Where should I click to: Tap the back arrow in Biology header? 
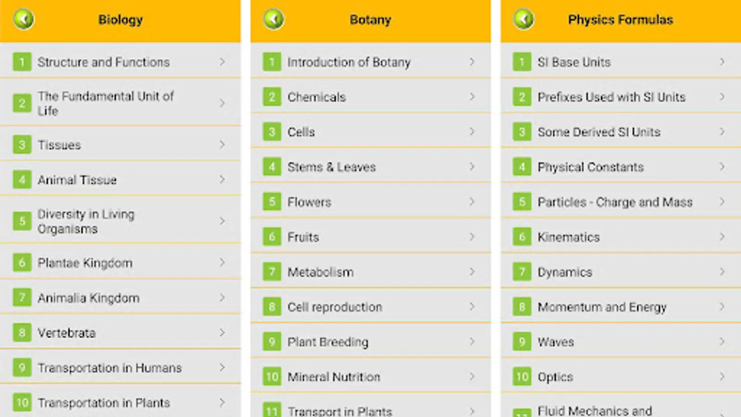(24, 19)
